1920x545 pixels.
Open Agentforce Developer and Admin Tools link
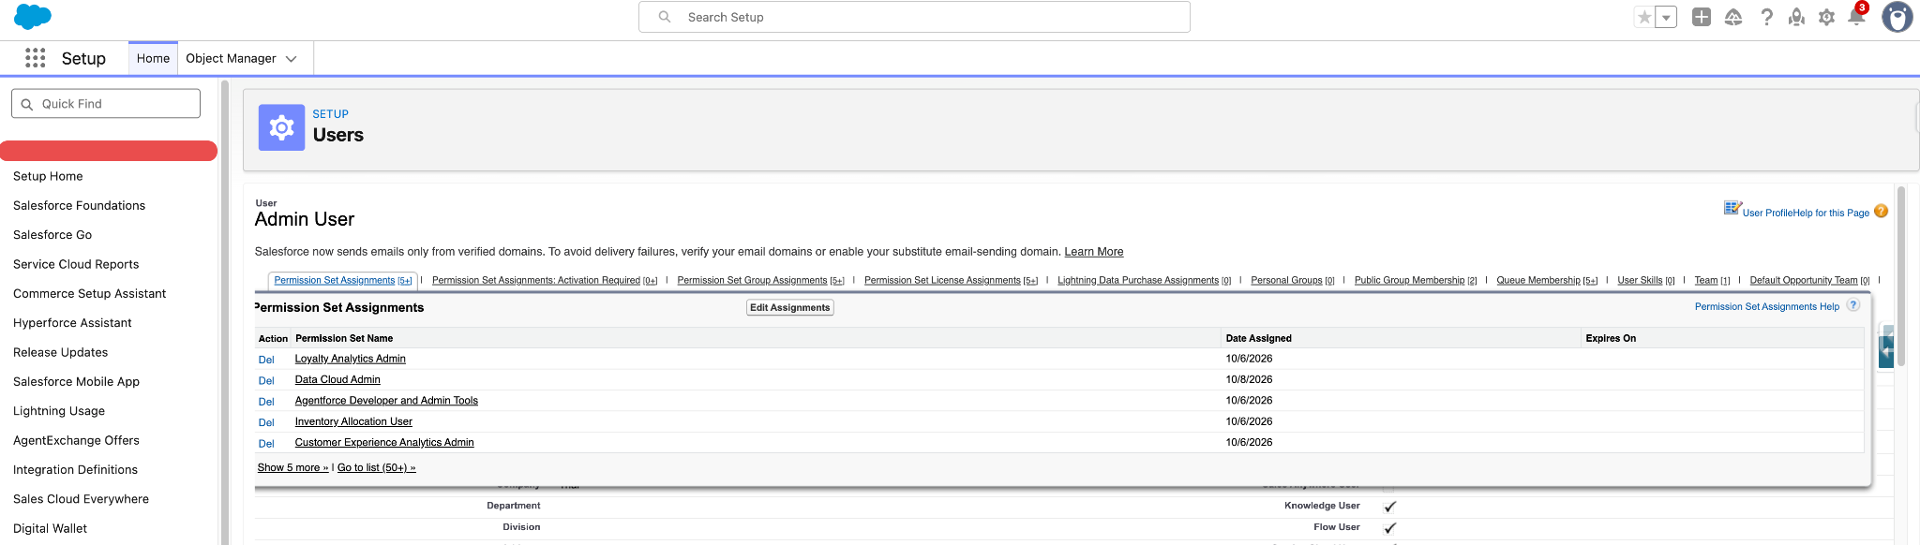(x=386, y=401)
